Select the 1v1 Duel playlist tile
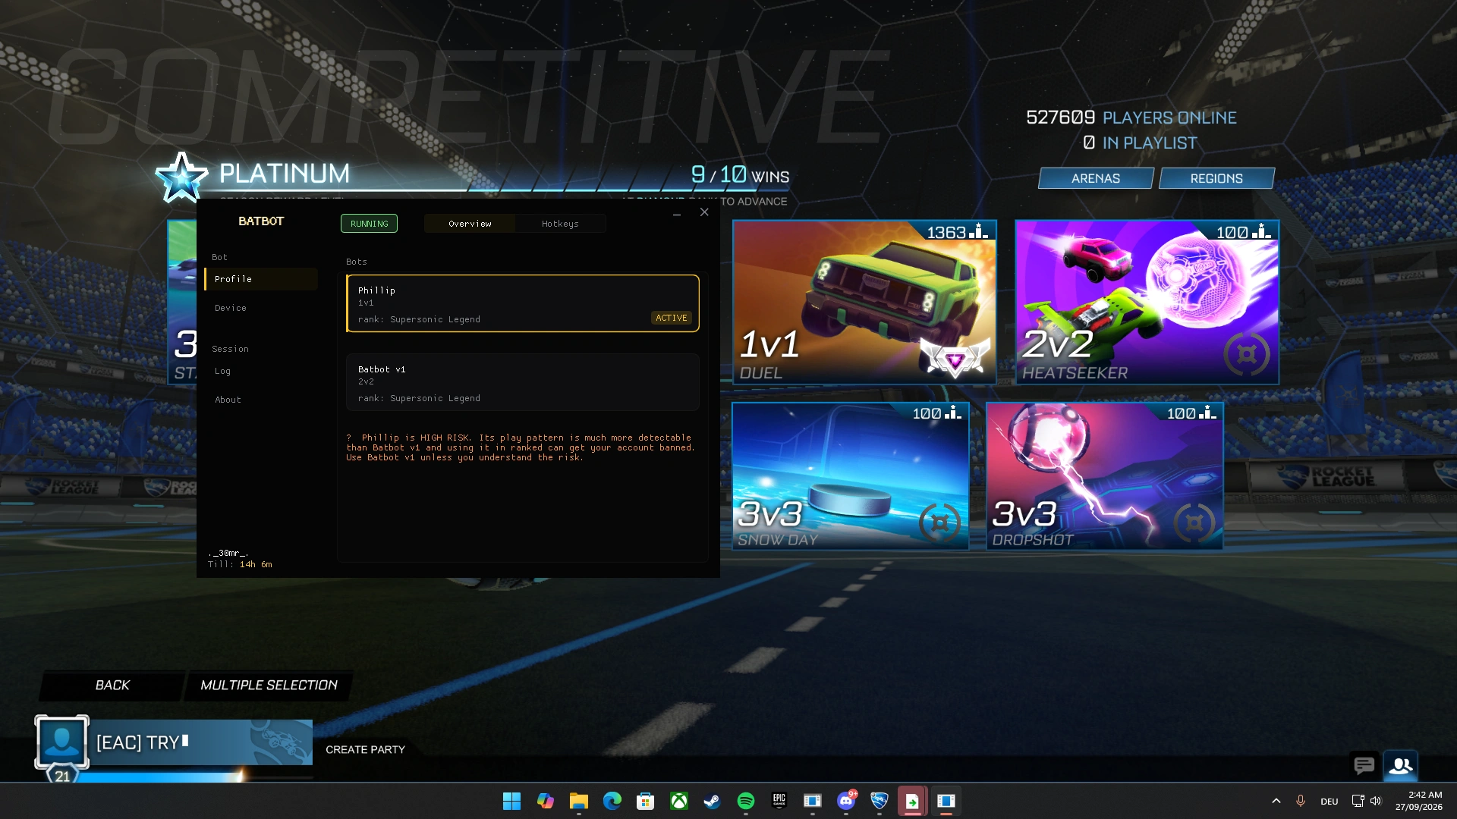 coord(864,302)
